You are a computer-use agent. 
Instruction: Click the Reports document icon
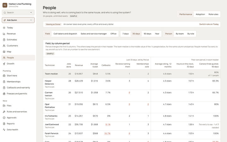tap(4, 124)
